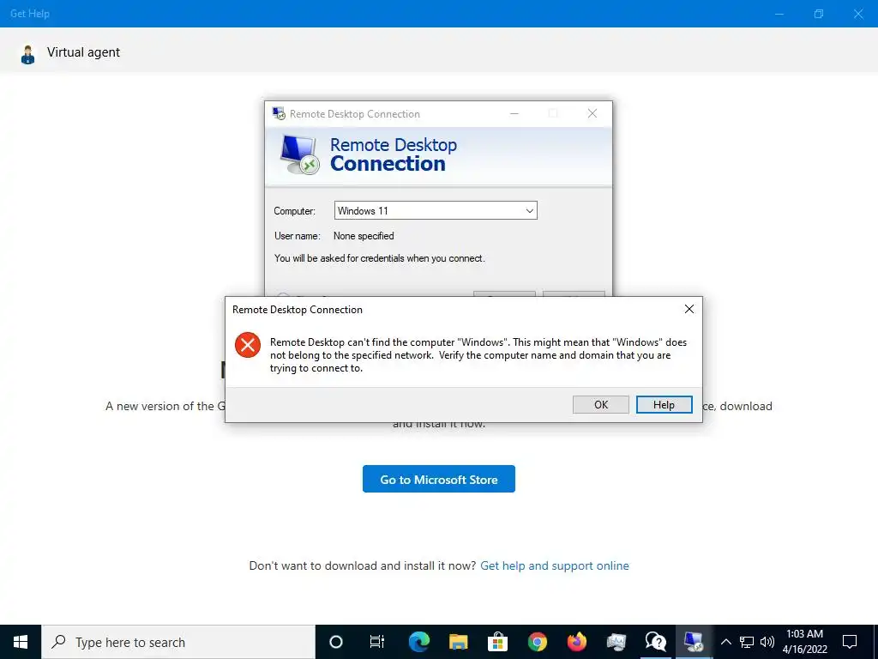This screenshot has height=659, width=878.
Task: Minimize the Remote Desktop Connection window
Action: [514, 114]
